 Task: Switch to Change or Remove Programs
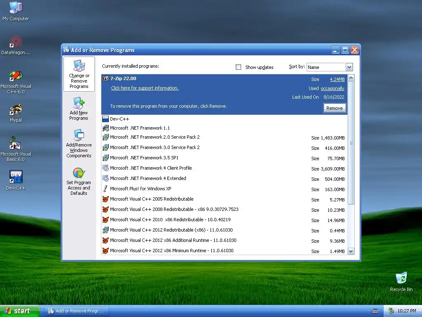point(79,74)
